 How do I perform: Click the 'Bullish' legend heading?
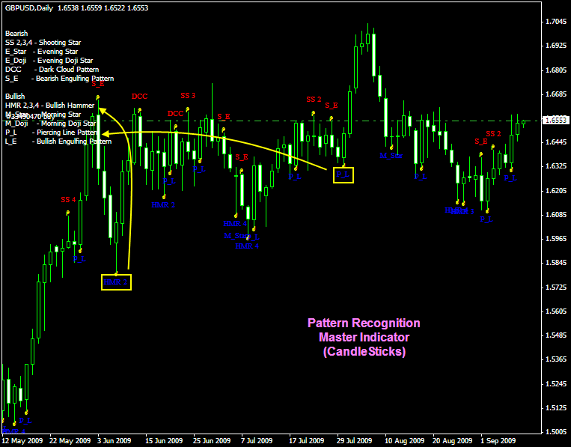(15, 96)
